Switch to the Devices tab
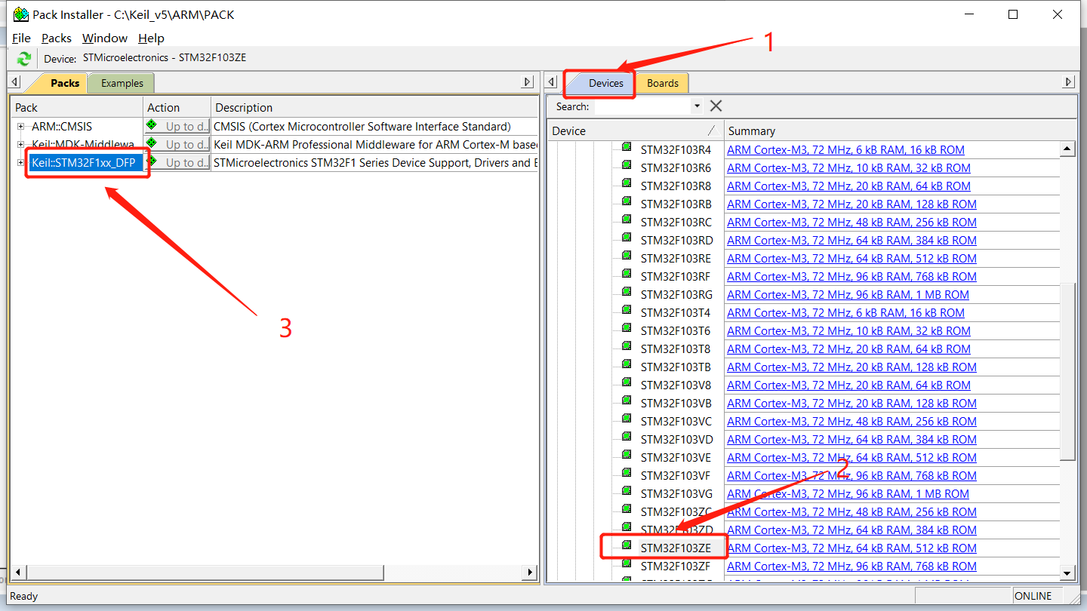The height and width of the screenshot is (611, 1087). tap(604, 83)
